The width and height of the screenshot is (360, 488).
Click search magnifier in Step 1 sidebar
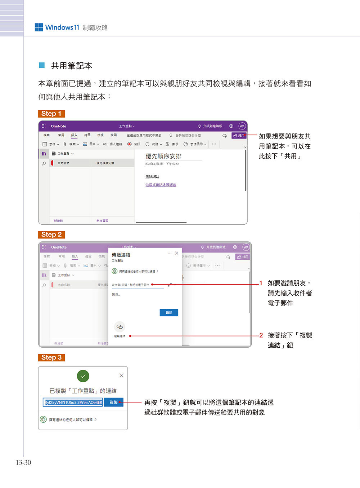click(44, 163)
